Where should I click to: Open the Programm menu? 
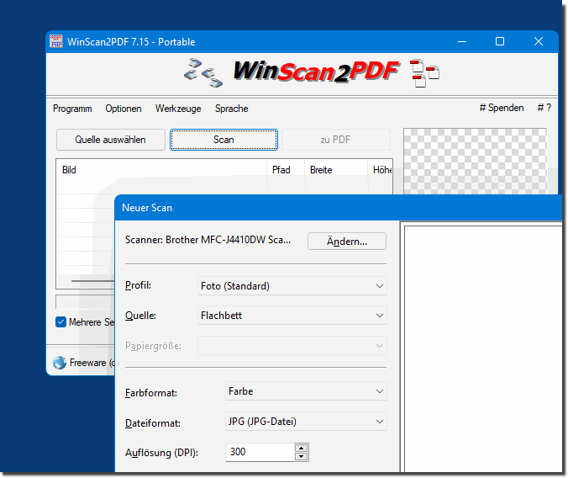pyautogui.click(x=72, y=109)
